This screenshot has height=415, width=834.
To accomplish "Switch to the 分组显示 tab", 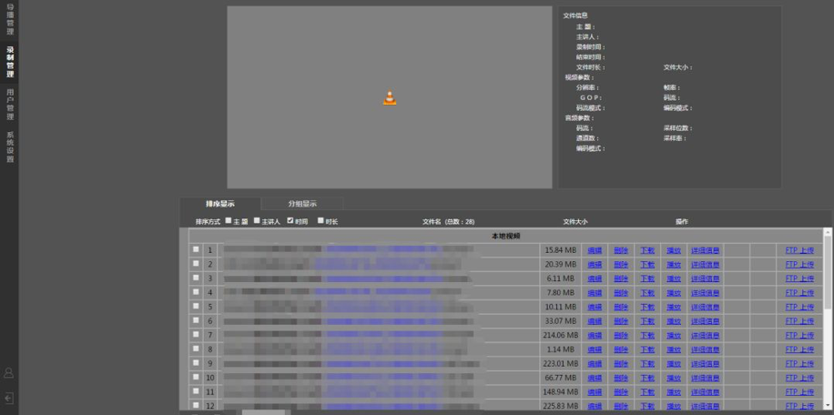I will [x=302, y=204].
